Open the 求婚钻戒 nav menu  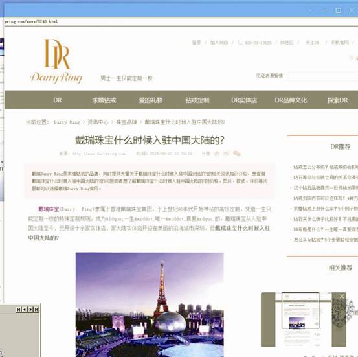click(x=104, y=100)
